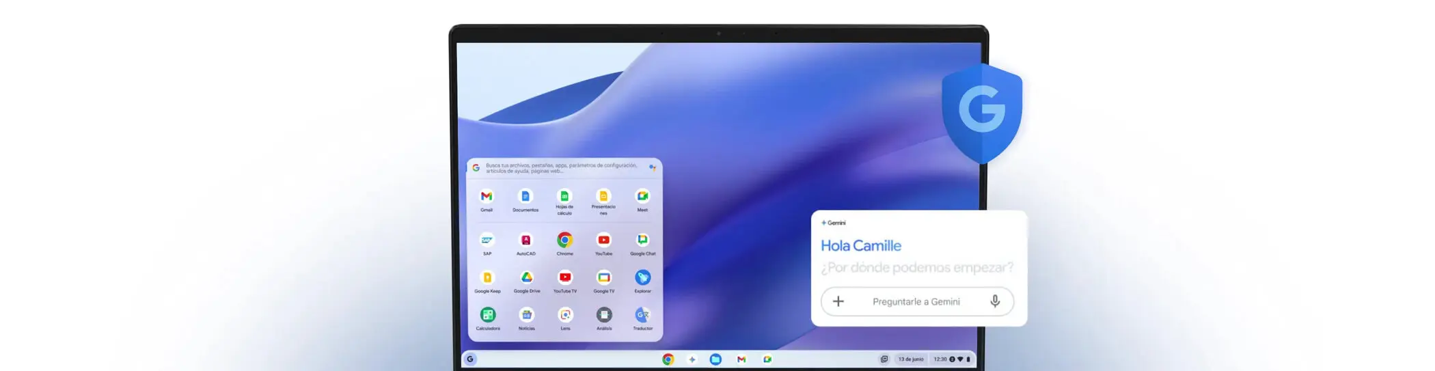Open the Noticias app
Screen dimensions: 1435x371
526,315
